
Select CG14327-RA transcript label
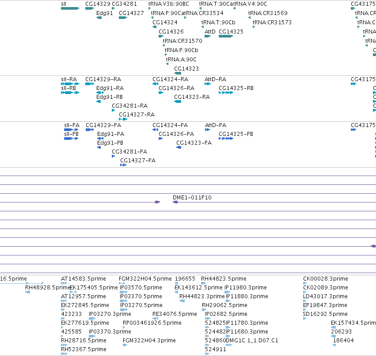pyautogui.click(x=137, y=115)
